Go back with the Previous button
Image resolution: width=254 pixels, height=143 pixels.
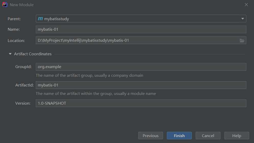click(x=151, y=136)
